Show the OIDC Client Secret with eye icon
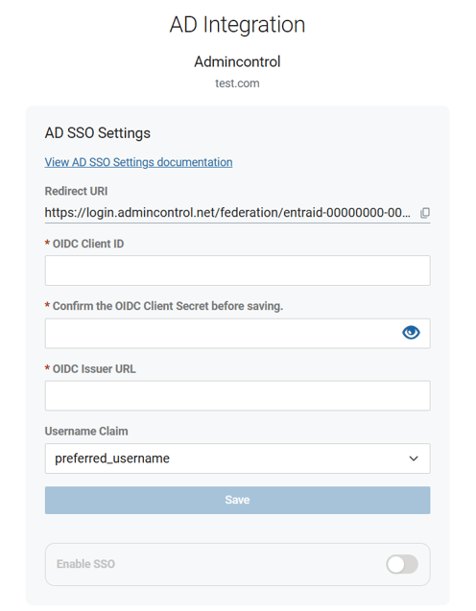The height and width of the screenshot is (611, 476). click(x=411, y=333)
